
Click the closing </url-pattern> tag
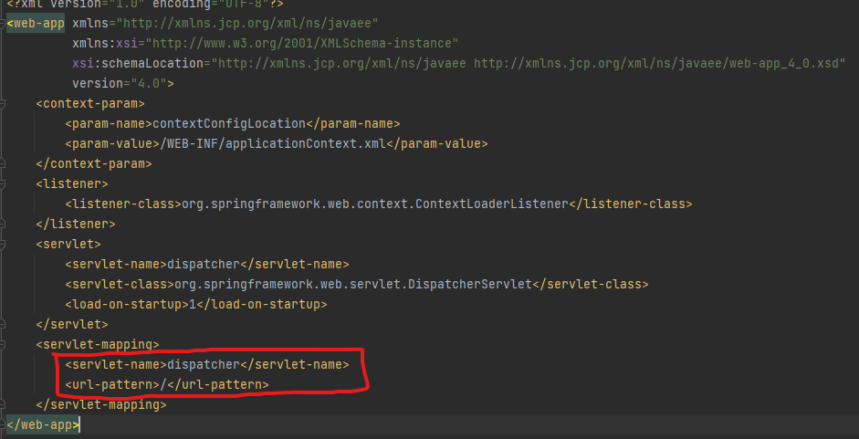(x=218, y=385)
